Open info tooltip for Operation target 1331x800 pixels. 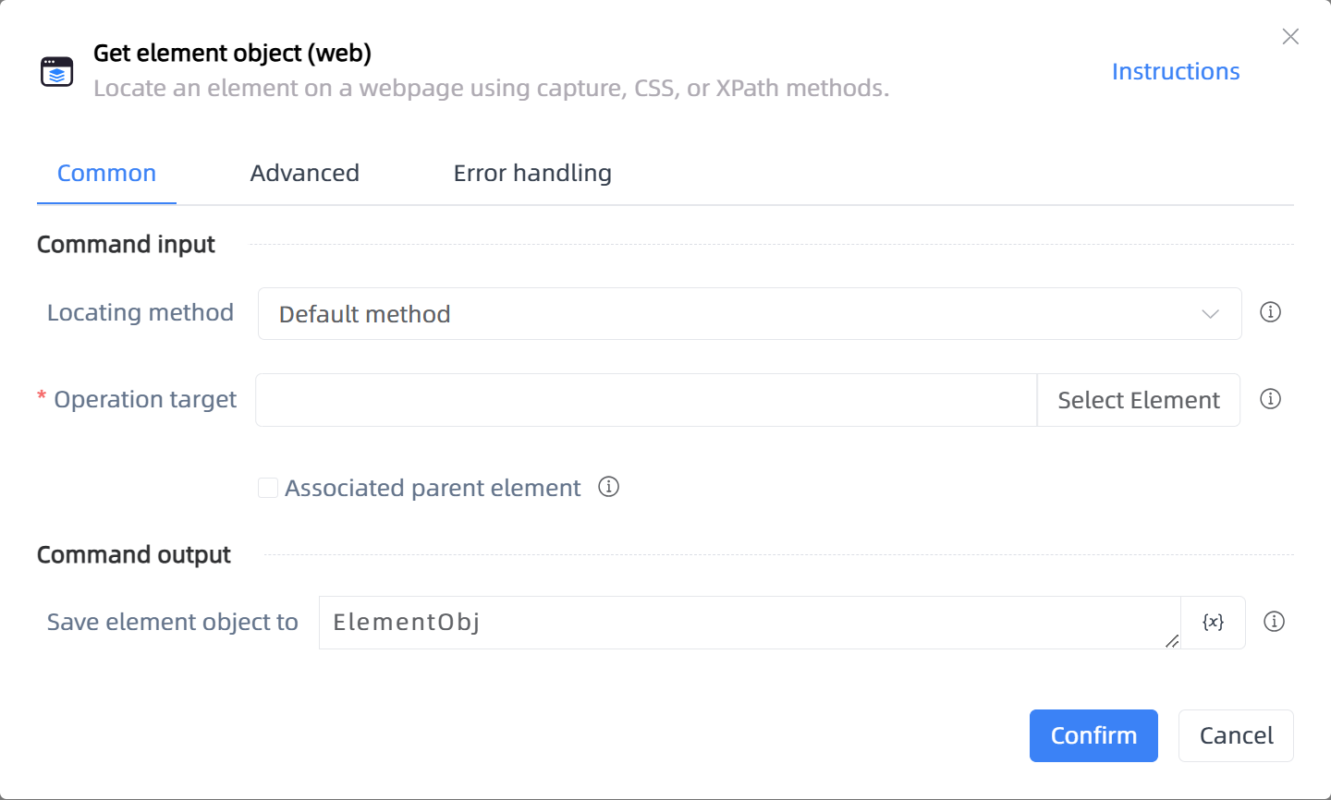(x=1271, y=399)
